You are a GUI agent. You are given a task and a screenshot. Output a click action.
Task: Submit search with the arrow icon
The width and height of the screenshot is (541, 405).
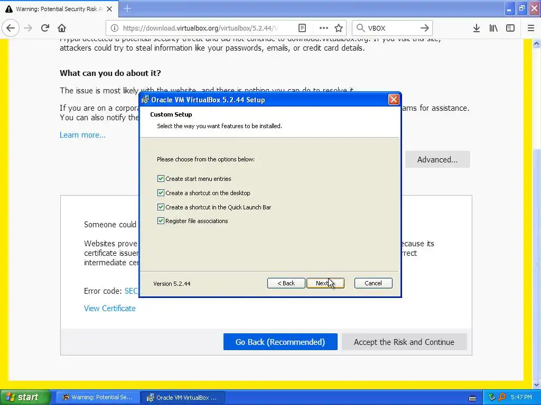(x=425, y=28)
